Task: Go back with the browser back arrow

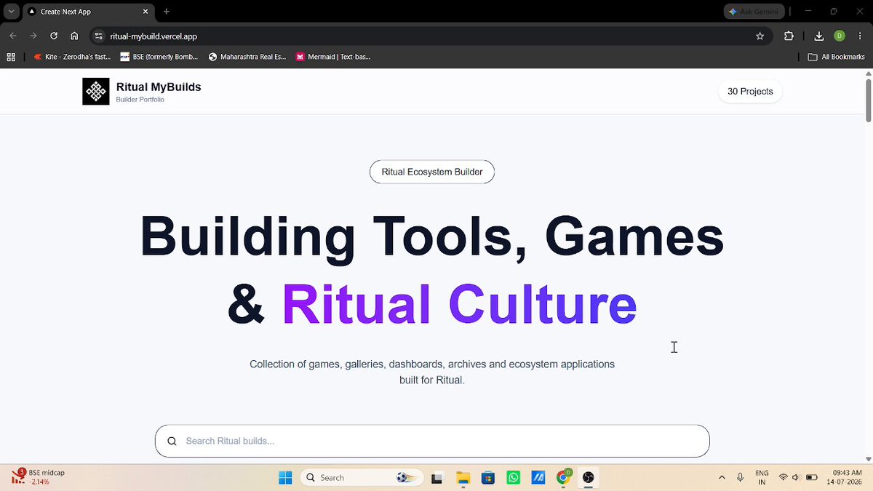Action: (x=13, y=36)
